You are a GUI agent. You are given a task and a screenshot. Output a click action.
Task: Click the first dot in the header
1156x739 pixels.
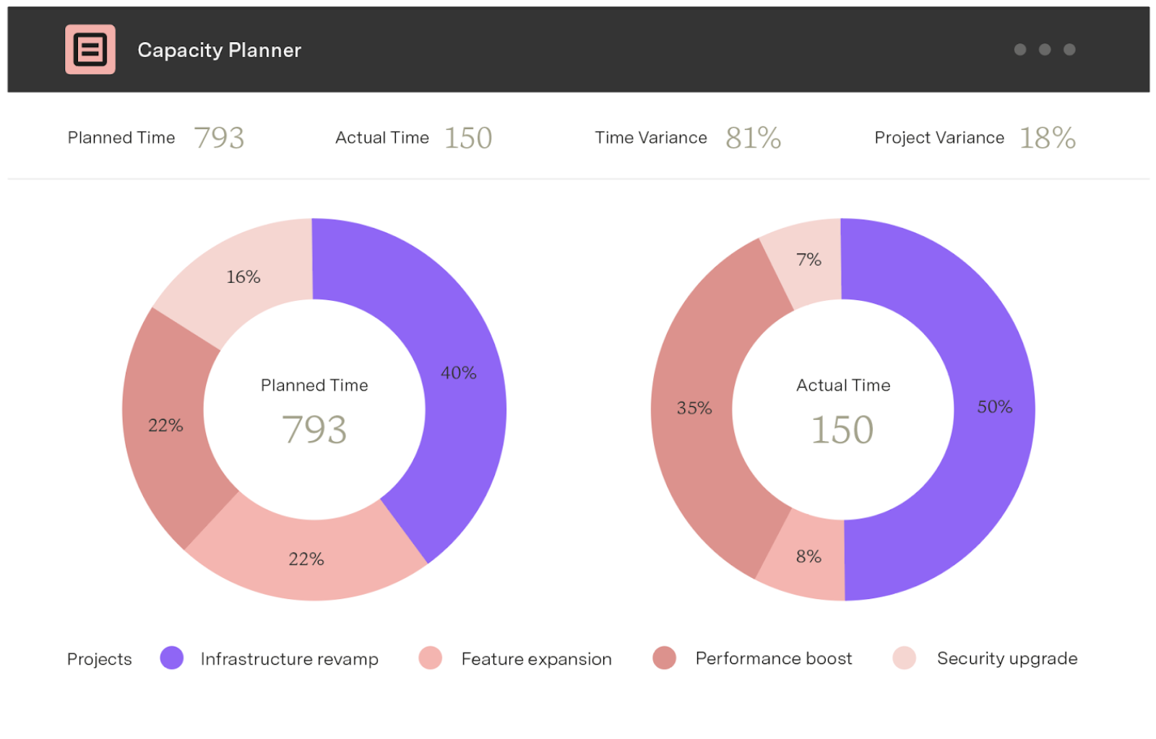coord(1020,50)
